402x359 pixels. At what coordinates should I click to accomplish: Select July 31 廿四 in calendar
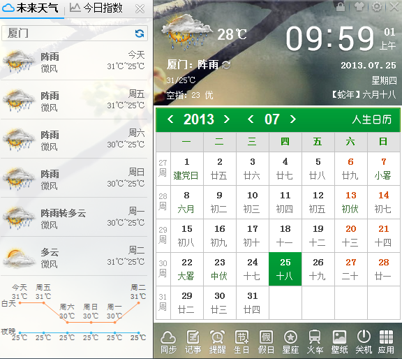252,303
